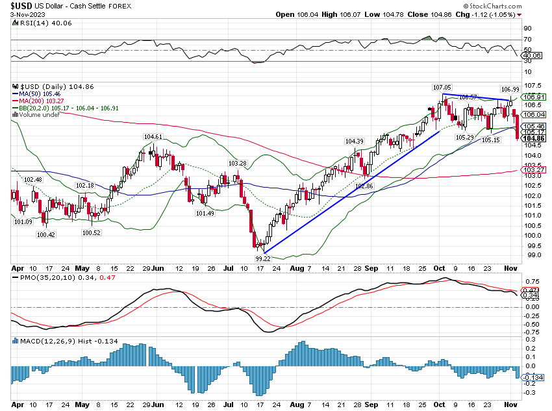Click the RSI 40.06 value tag

click(x=533, y=56)
